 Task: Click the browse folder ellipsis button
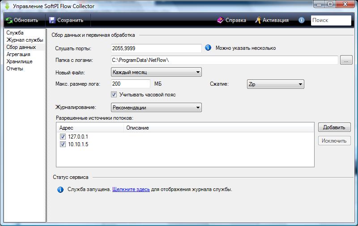click(x=346, y=61)
